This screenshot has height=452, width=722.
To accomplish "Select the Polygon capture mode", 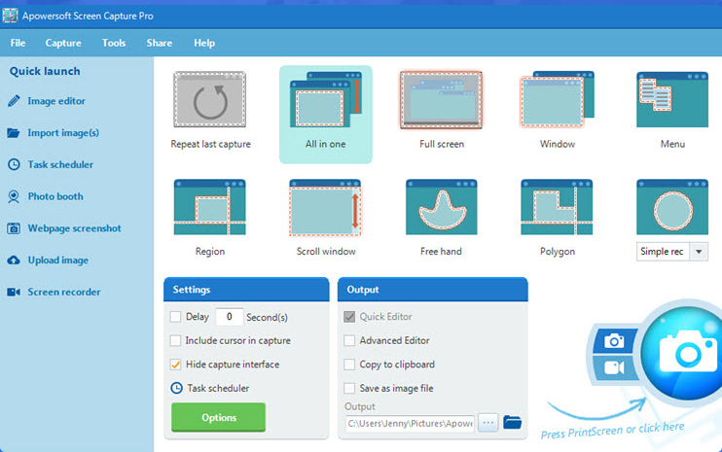I will pyautogui.click(x=557, y=207).
